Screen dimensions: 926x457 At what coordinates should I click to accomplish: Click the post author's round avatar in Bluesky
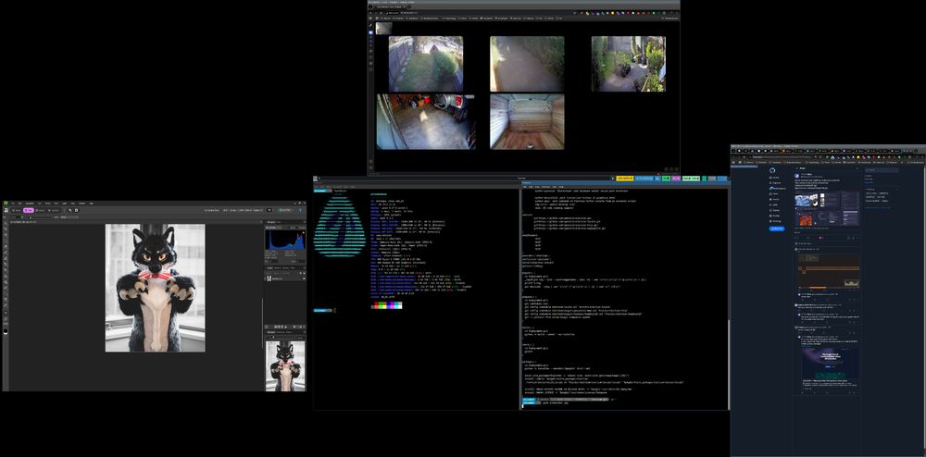pos(797,176)
